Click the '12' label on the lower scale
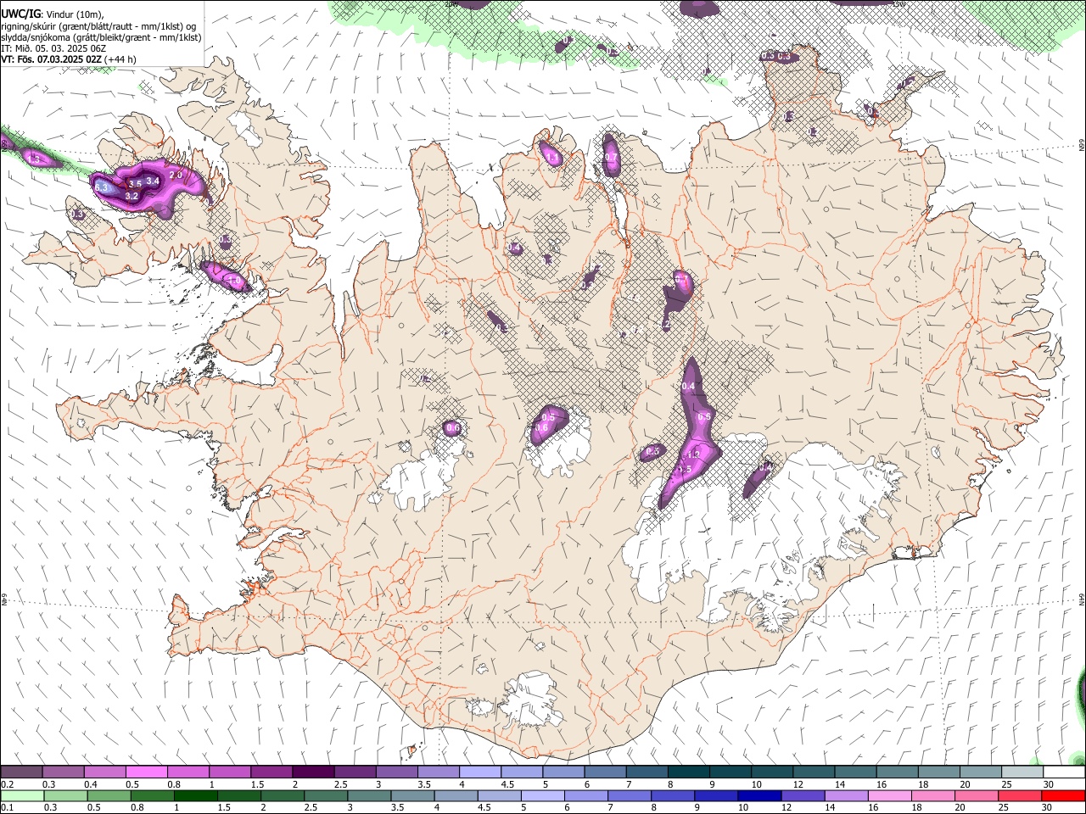Screen dimensions: 1086x814 tap(786, 807)
